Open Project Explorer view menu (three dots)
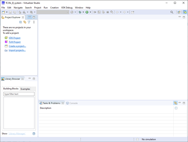Viewport: 188px width, 142px height. (x=34, y=22)
